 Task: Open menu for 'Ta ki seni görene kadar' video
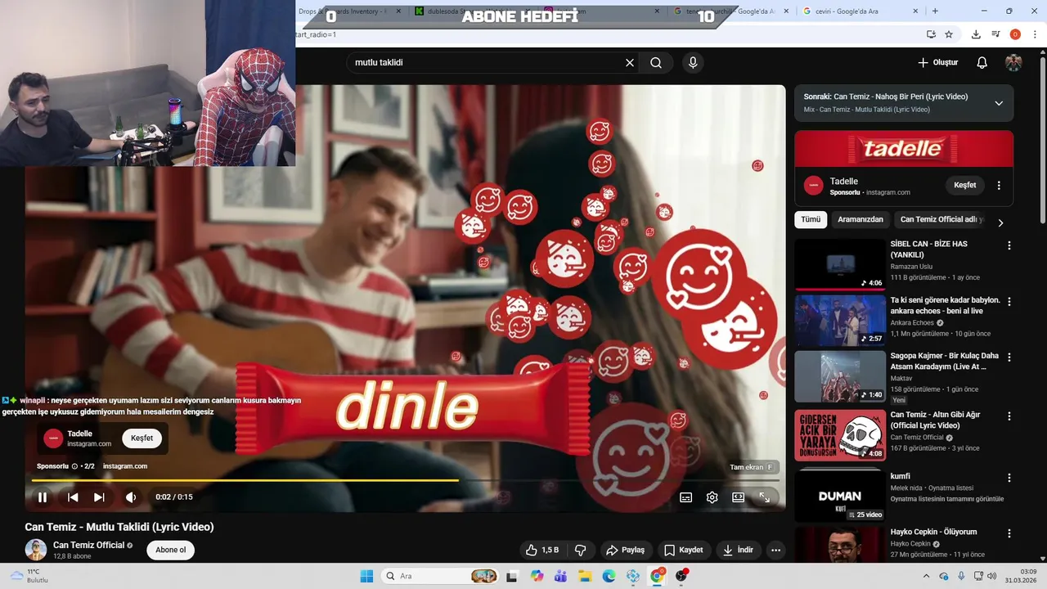pyautogui.click(x=1009, y=302)
